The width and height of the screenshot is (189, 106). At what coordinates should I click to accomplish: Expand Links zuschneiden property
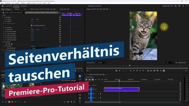click(x=4, y=34)
